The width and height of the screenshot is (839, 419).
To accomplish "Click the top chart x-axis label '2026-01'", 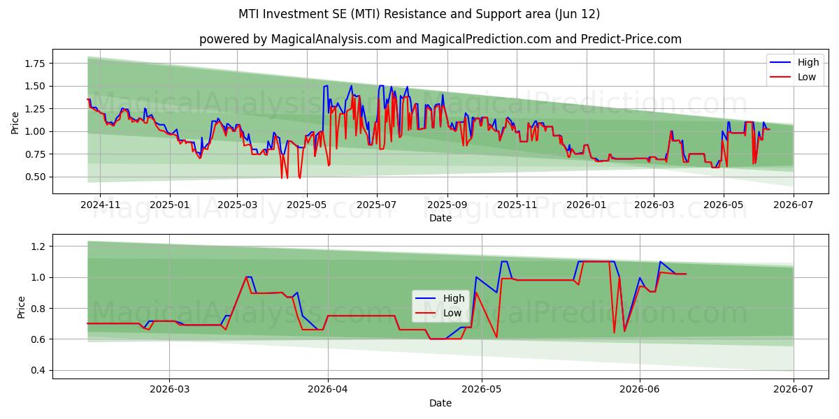I will tap(586, 205).
